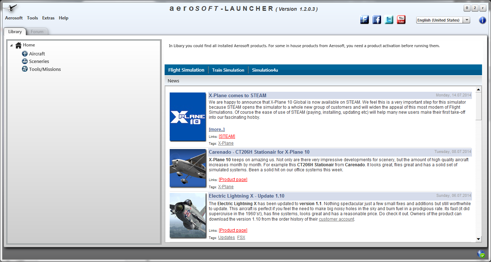
Task: Open the Simulation4u tab
Action: [x=265, y=70]
